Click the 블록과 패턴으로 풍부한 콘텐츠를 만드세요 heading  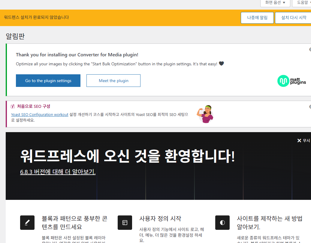74,223
